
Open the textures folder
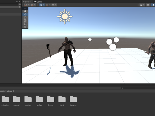(73, 101)
